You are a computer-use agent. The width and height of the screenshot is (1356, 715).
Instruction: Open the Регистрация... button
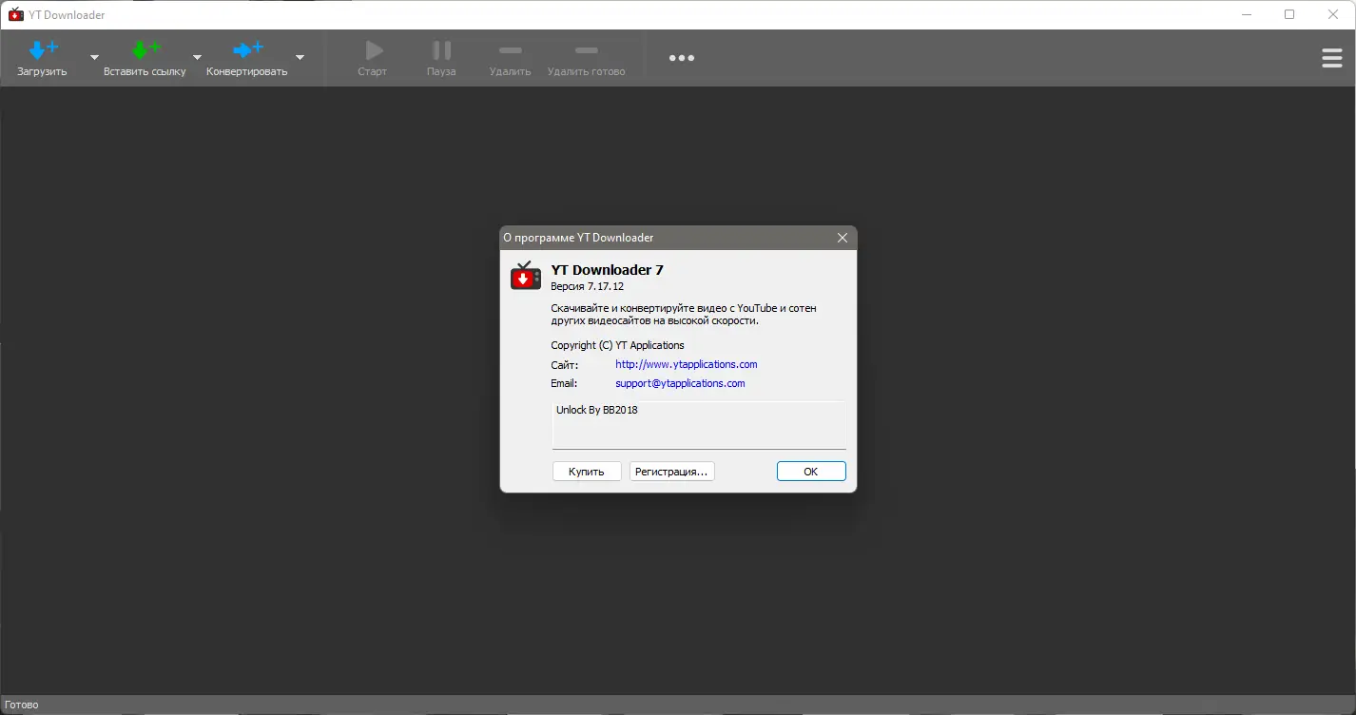coord(672,472)
